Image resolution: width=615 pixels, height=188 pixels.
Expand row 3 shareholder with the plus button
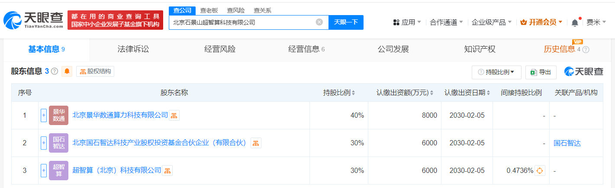(x=43, y=171)
